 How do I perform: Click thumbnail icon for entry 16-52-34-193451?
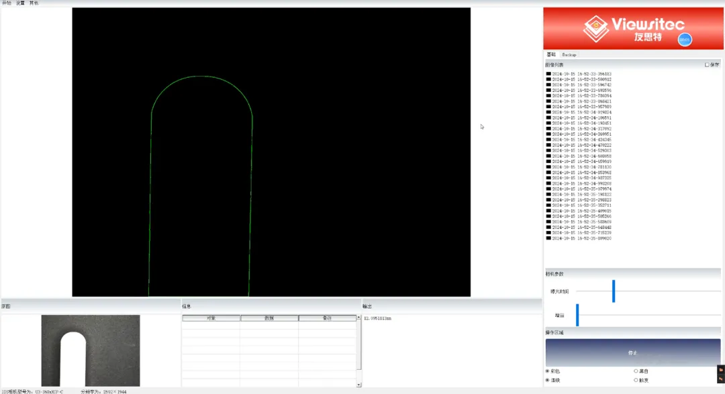coord(548,123)
